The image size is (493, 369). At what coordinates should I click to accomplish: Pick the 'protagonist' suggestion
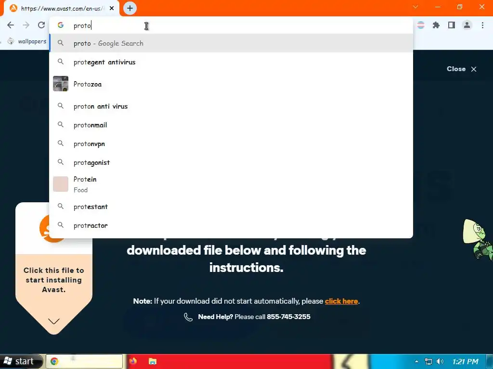coord(231,162)
